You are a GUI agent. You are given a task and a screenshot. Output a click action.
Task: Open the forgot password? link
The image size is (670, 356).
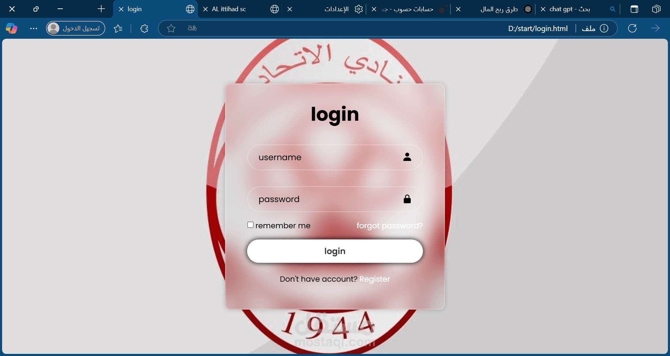tap(389, 225)
